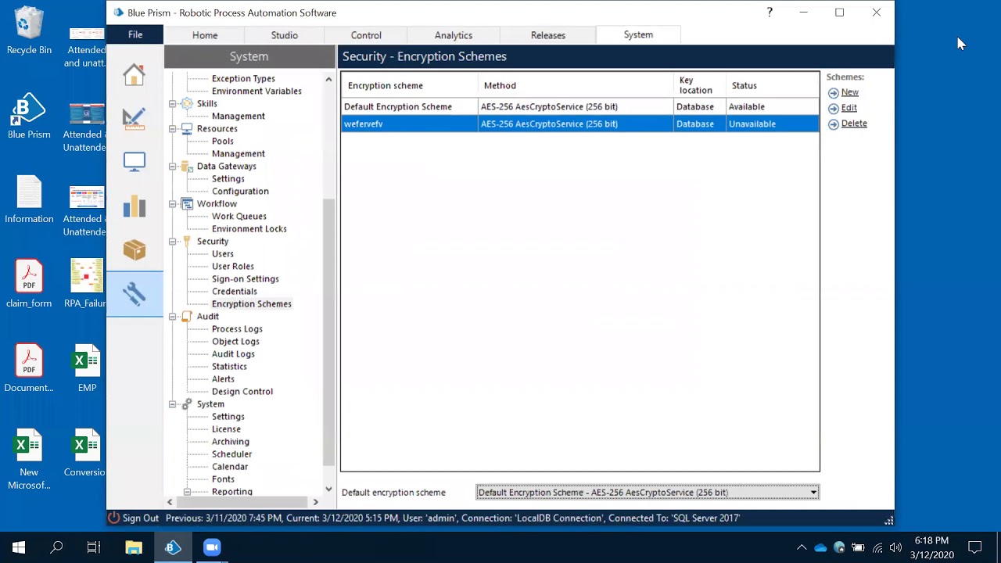The width and height of the screenshot is (1001, 563).
Task: Click the taskbar clock and date
Action: coord(931,547)
